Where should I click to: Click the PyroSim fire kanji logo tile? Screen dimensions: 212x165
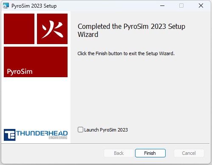[x=52, y=29]
